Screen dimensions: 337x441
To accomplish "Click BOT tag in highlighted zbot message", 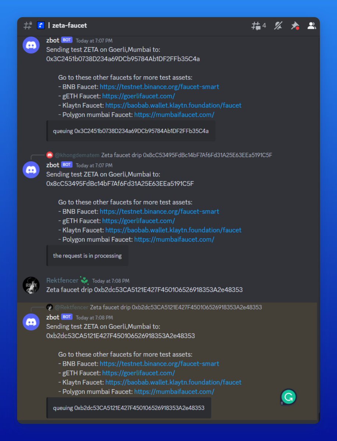I will (67, 317).
